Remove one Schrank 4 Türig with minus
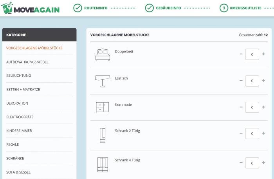Viewport: 274px width, 179px height. pyautogui.click(x=241, y=163)
